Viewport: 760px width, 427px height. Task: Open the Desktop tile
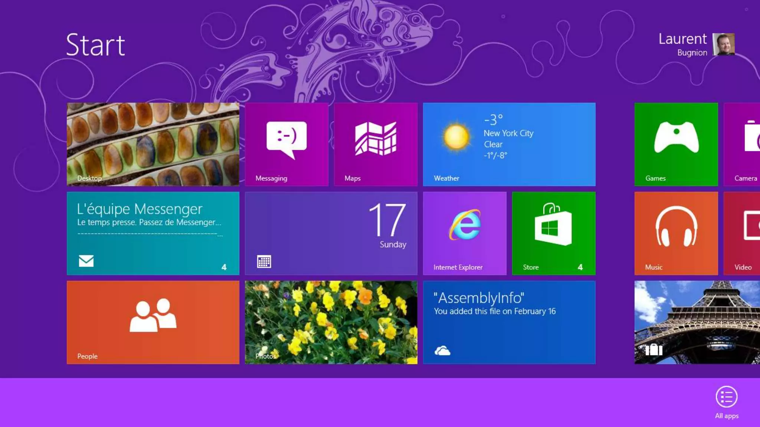click(x=153, y=144)
